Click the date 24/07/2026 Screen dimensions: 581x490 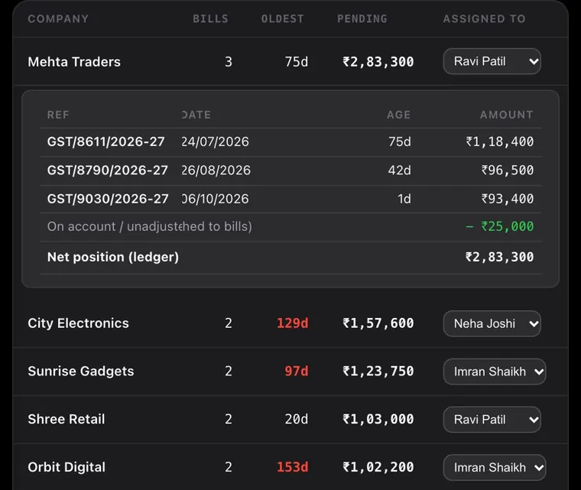tap(216, 141)
